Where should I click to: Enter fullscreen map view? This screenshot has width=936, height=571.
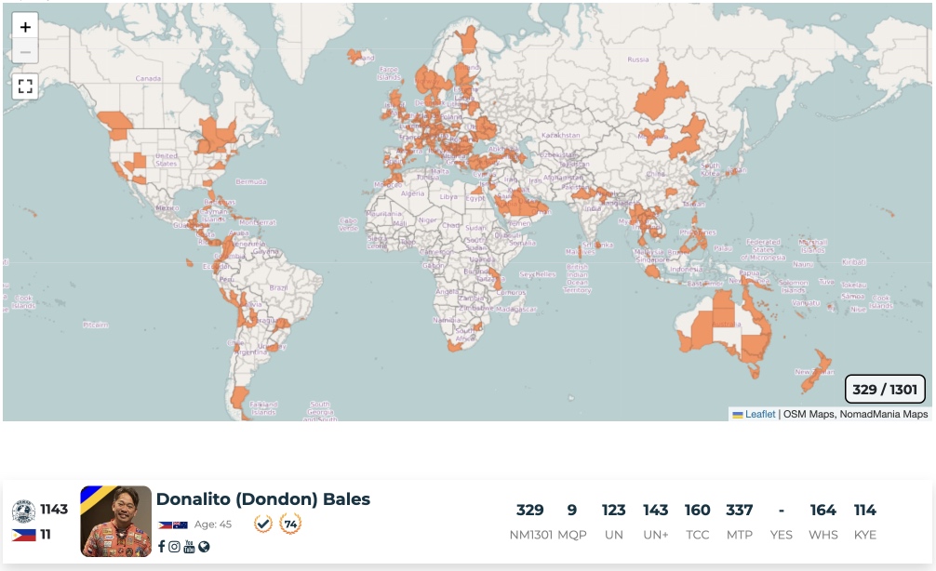point(25,86)
